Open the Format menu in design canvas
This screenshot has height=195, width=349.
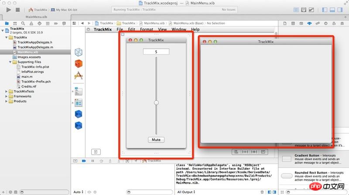tap(147, 29)
